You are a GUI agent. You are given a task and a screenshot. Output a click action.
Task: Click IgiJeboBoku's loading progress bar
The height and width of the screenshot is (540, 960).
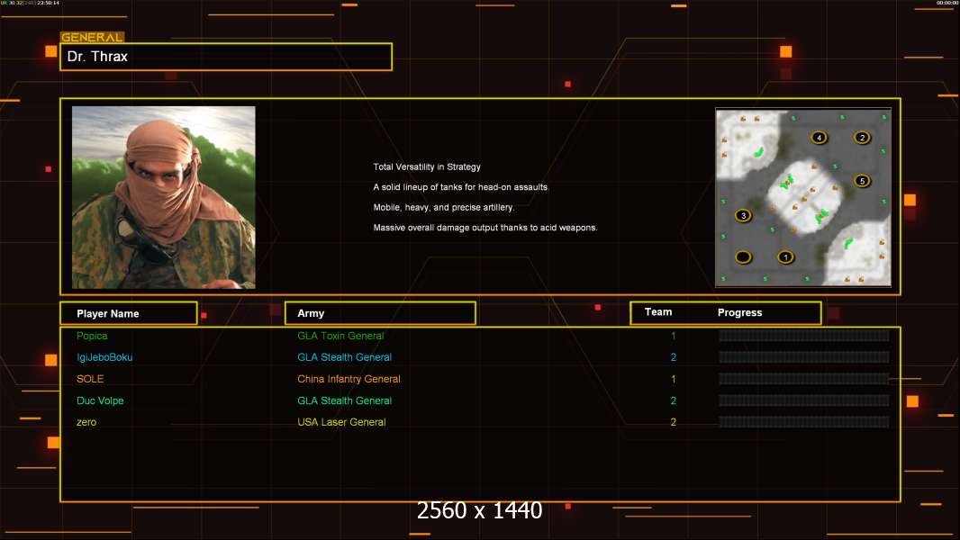804,357
